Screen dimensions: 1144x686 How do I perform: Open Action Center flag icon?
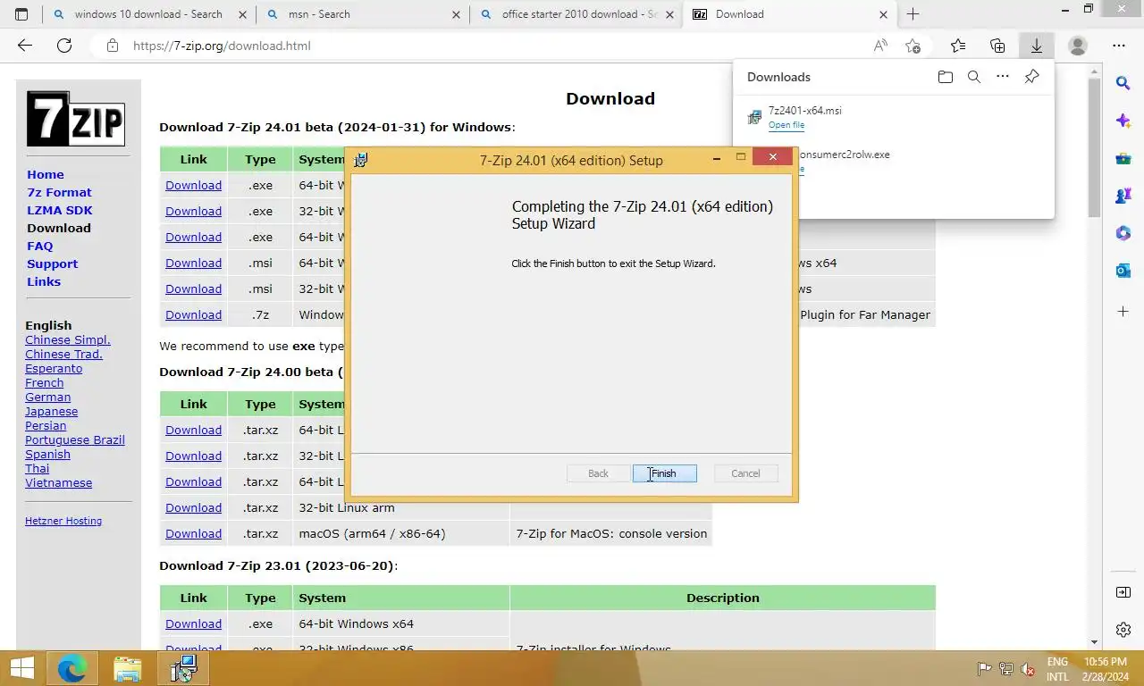pos(984,668)
